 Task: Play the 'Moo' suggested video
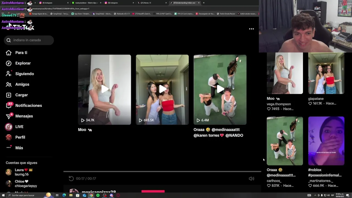pyautogui.click(x=105, y=89)
